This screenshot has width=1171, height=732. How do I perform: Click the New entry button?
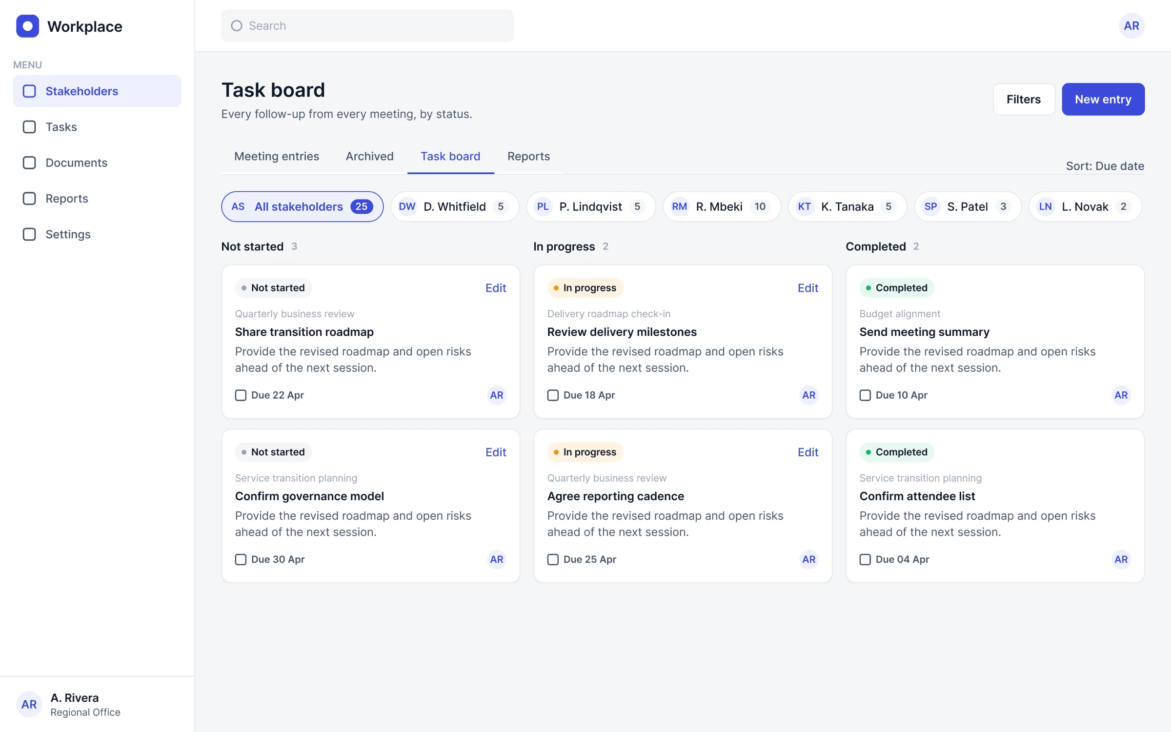pos(1103,99)
